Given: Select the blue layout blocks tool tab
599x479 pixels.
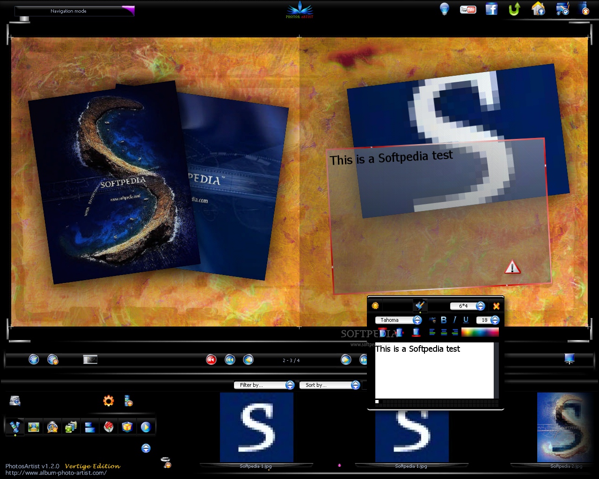Looking at the screenshot, I should (x=90, y=427).
